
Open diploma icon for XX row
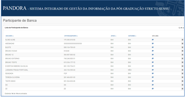point(153,85)
